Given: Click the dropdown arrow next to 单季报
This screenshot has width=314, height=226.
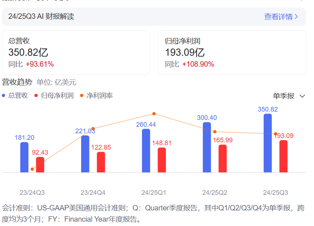Looking at the screenshot, I should [302, 96].
